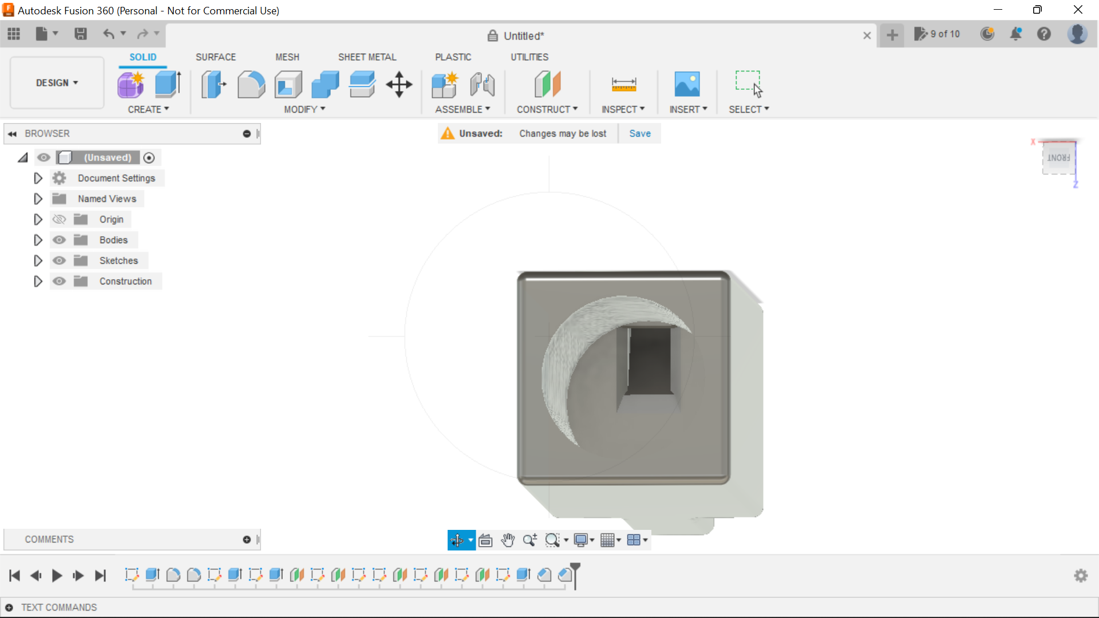The width and height of the screenshot is (1099, 618).
Task: Open the DESIGN workspace dropdown
Action: point(56,82)
